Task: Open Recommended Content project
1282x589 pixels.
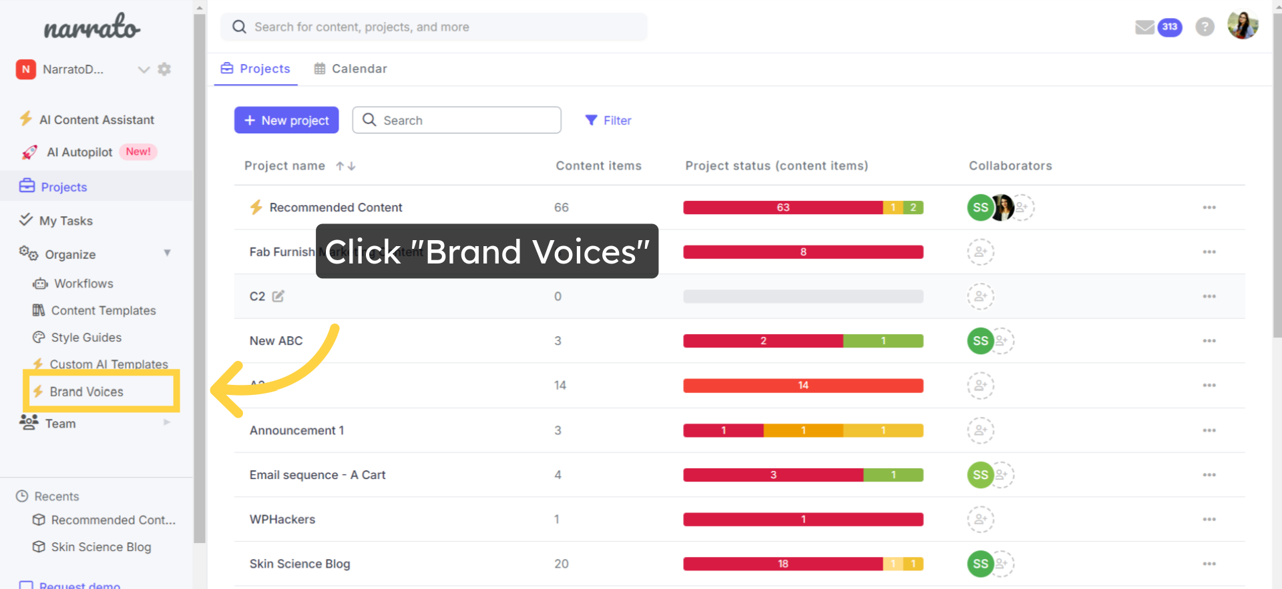Action: click(336, 207)
